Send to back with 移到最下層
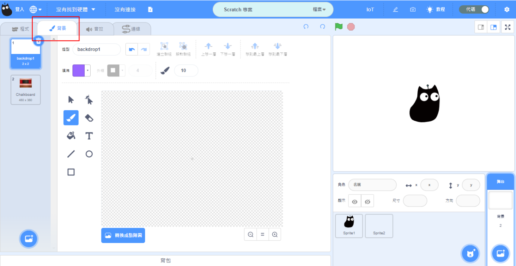 coord(278,49)
